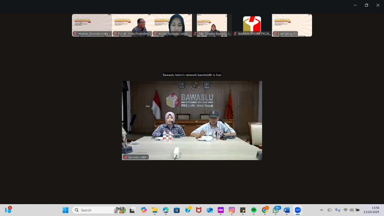The image size is (384, 216).
Task: Click the Bawaslu Jatim name label
Action: click(138, 157)
